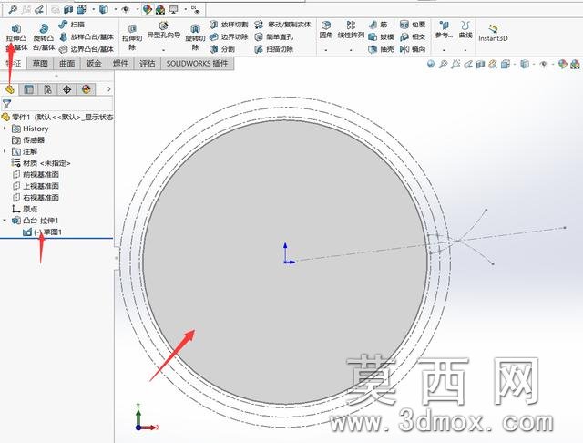The width and height of the screenshot is (583, 443).
Task: Choose the Wrap (包覆) feature
Action: coord(413,25)
